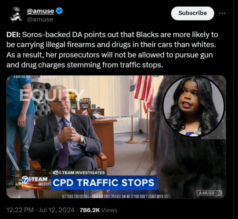Click the AMUSE-X watermark logo
The height and width of the screenshot is (219, 238).
click(x=209, y=193)
